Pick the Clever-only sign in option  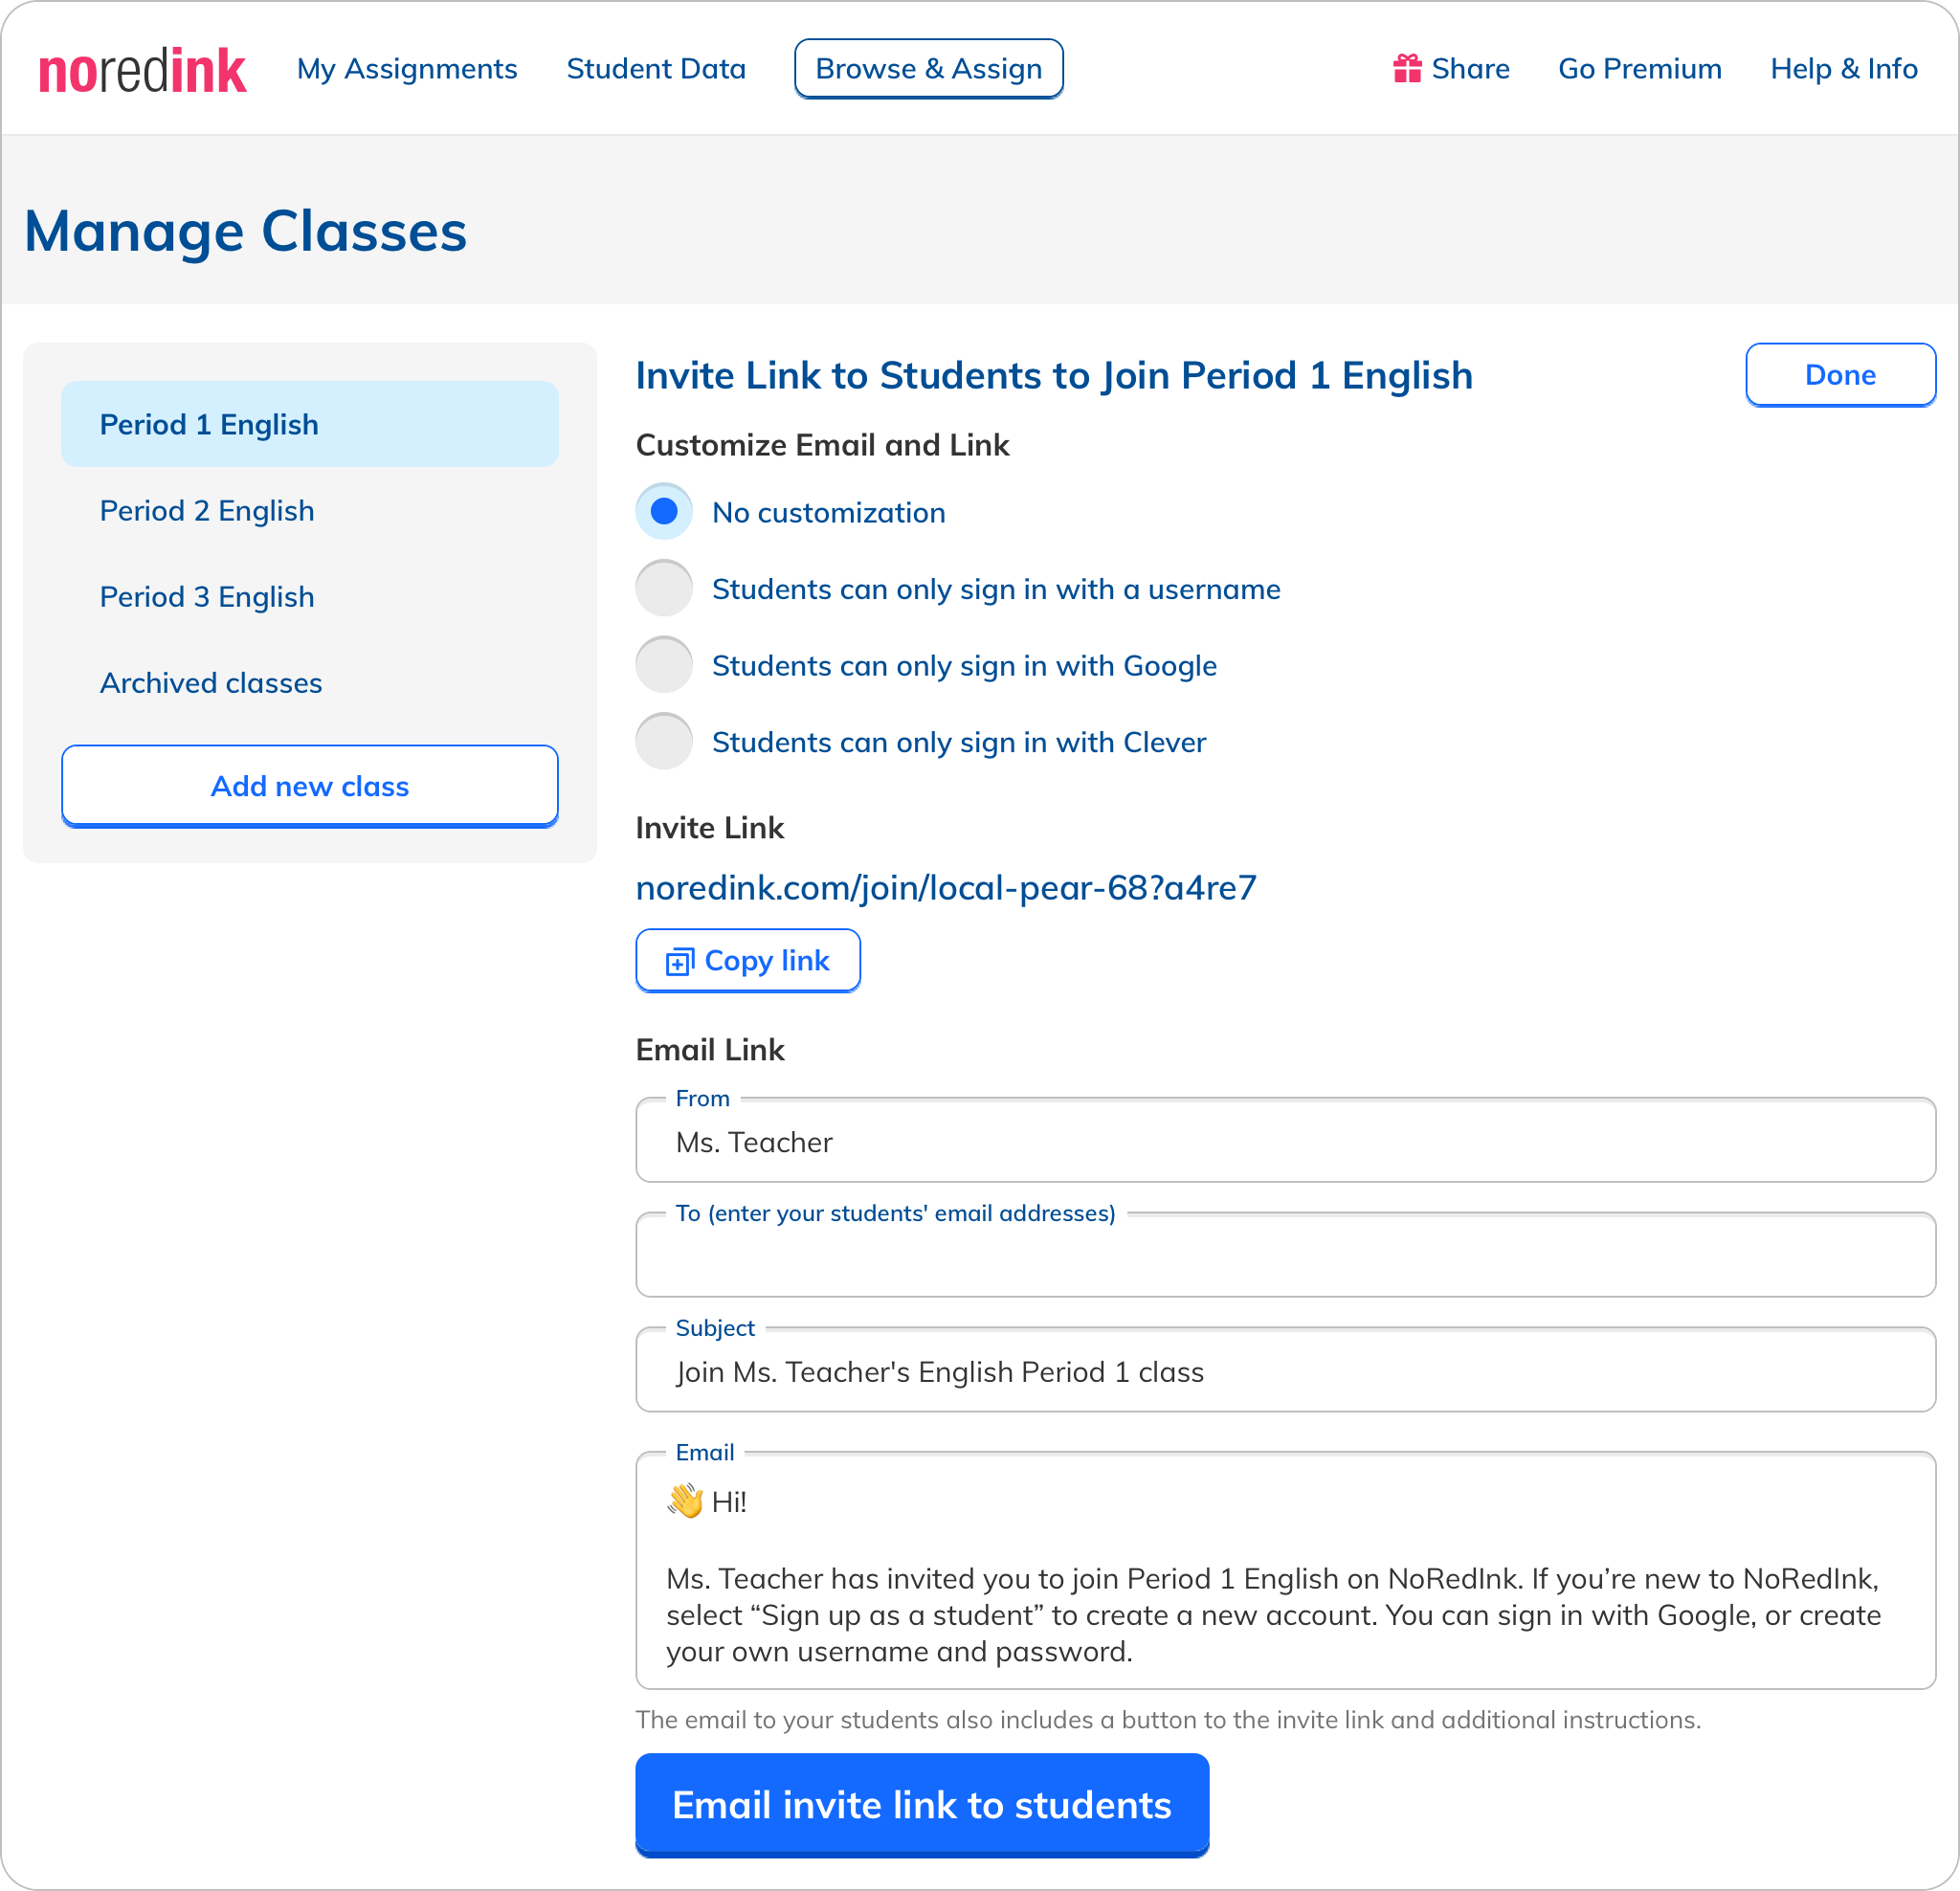point(664,742)
